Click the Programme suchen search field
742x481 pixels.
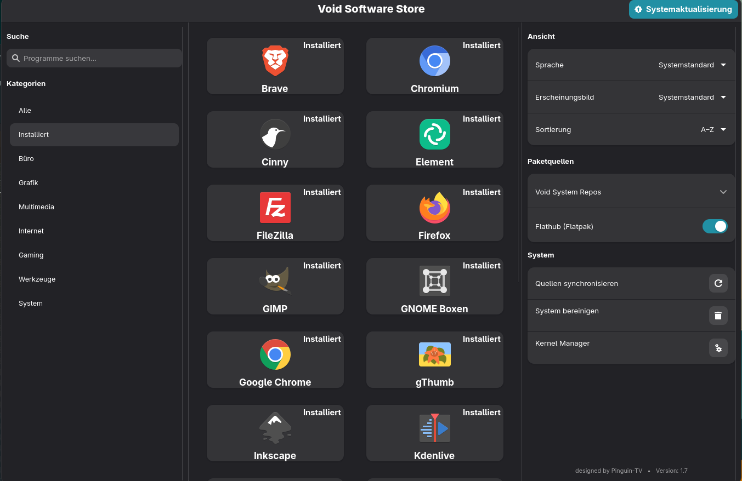click(94, 58)
